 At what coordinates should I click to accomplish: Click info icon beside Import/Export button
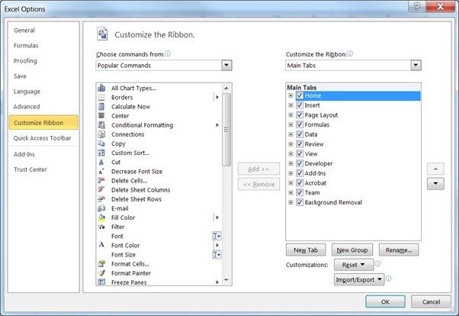(388, 279)
